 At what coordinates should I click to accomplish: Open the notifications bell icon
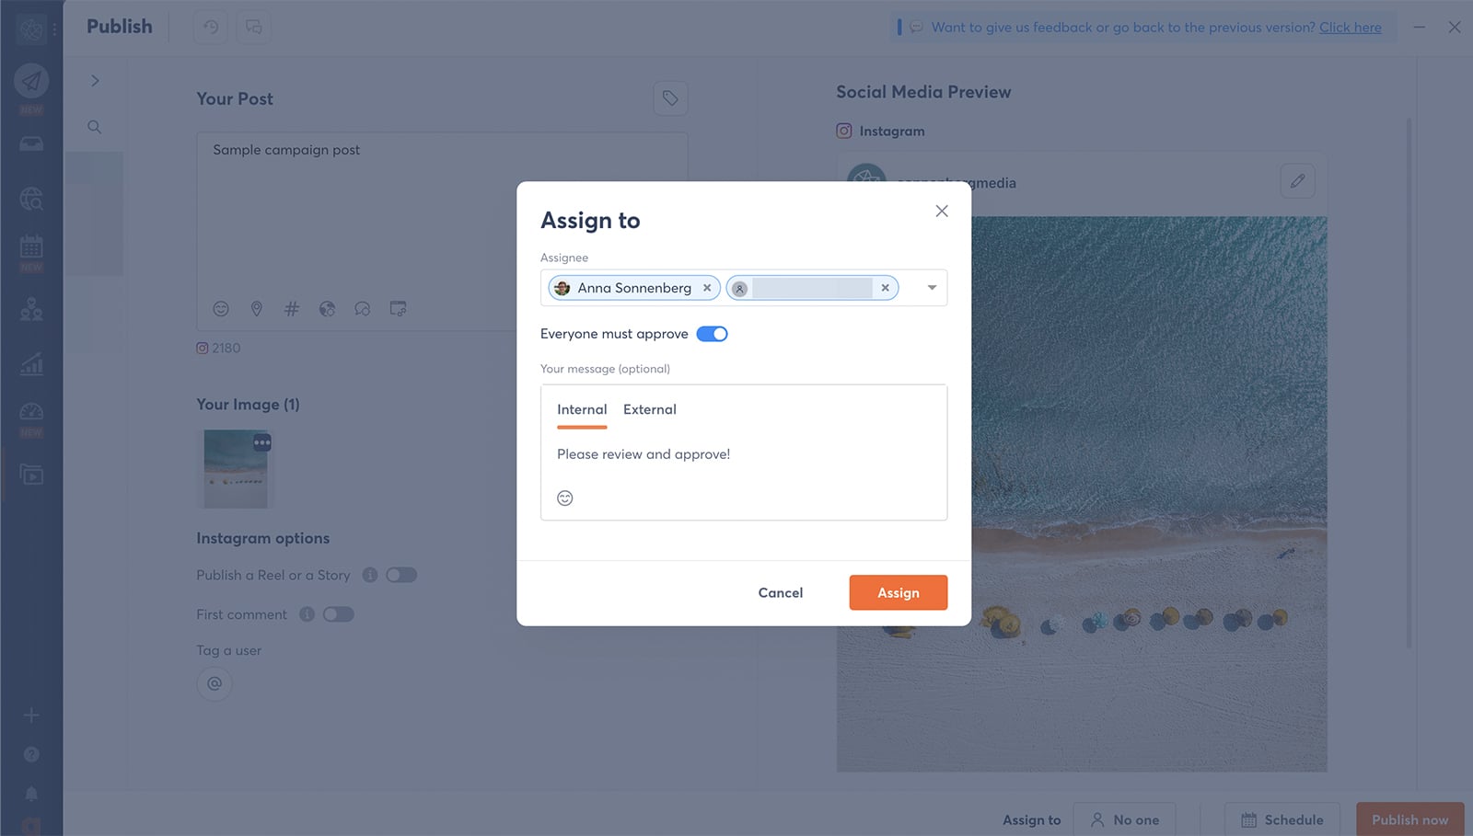(31, 794)
